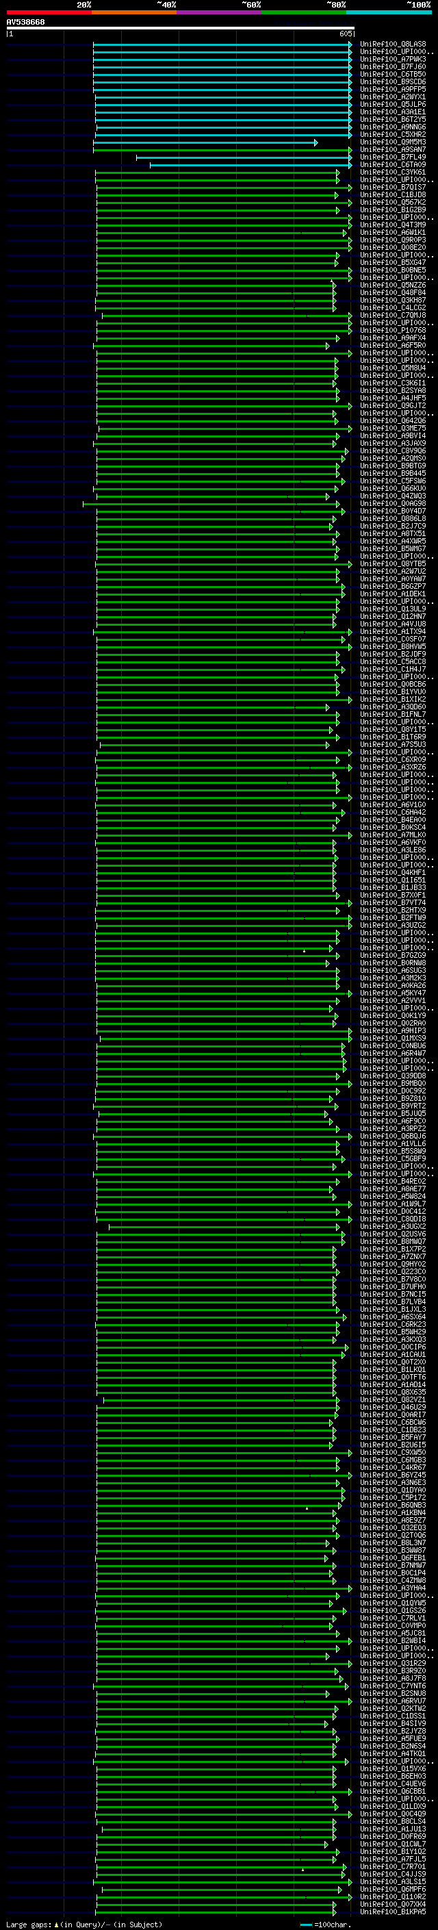Viewport: 438px width, 1930px height.
Task: Select hit UniRef100_A6W1K1
Action: click(x=393, y=232)
